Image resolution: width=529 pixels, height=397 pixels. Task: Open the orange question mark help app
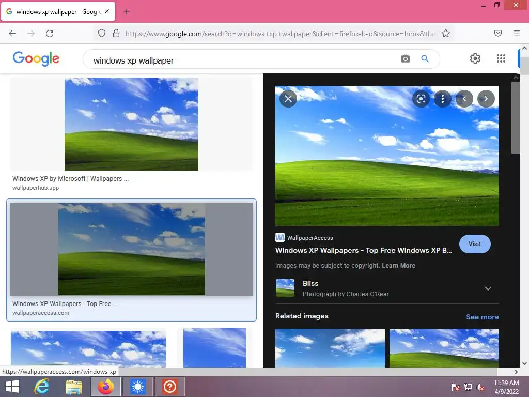(x=169, y=387)
